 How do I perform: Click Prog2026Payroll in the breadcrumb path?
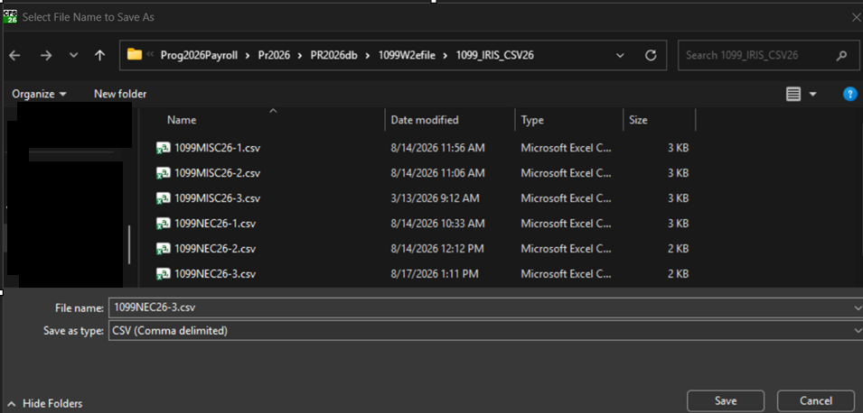point(199,56)
